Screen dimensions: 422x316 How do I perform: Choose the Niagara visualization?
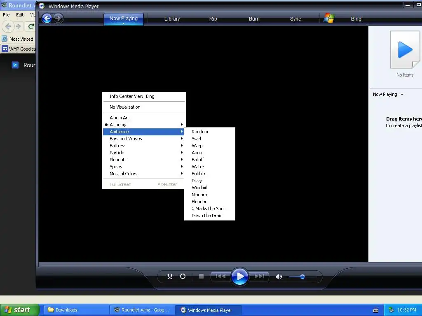pyautogui.click(x=209, y=195)
